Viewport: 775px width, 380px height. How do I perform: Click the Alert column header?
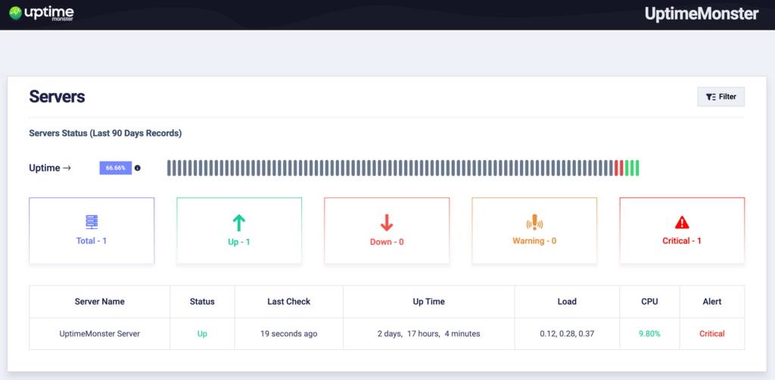(711, 301)
